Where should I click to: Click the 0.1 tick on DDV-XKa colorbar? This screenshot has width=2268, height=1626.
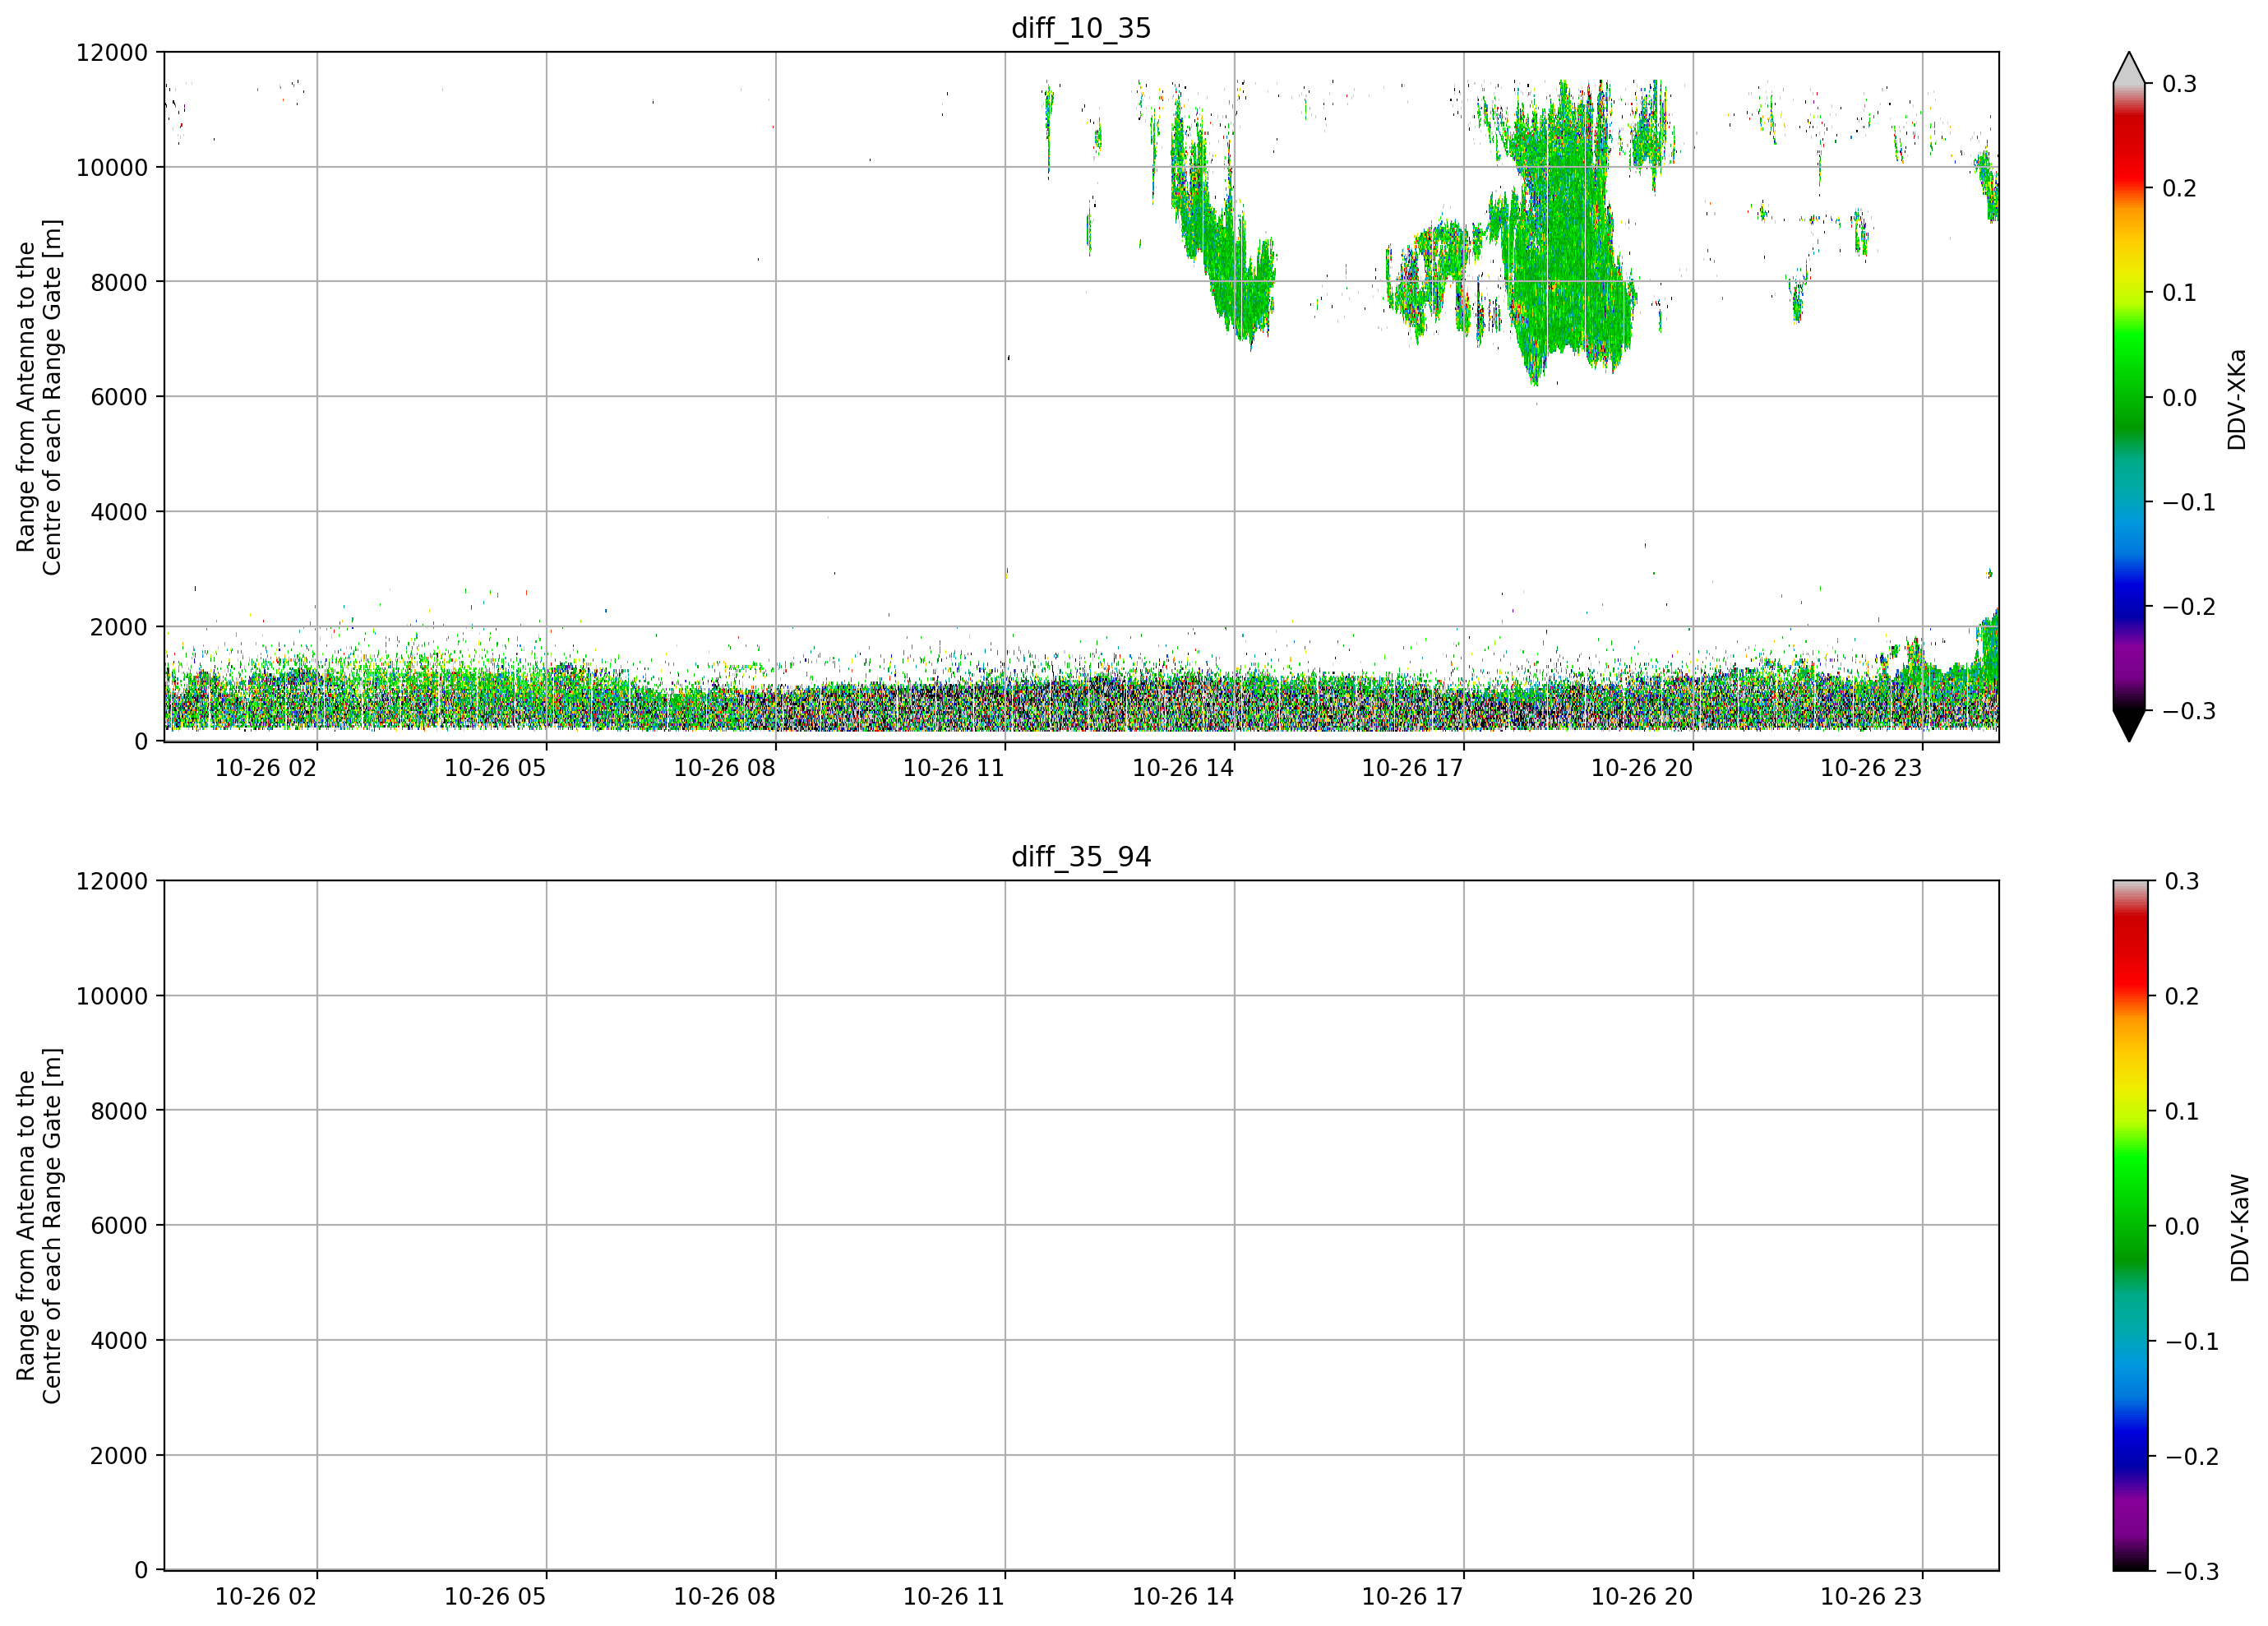coord(2180,293)
